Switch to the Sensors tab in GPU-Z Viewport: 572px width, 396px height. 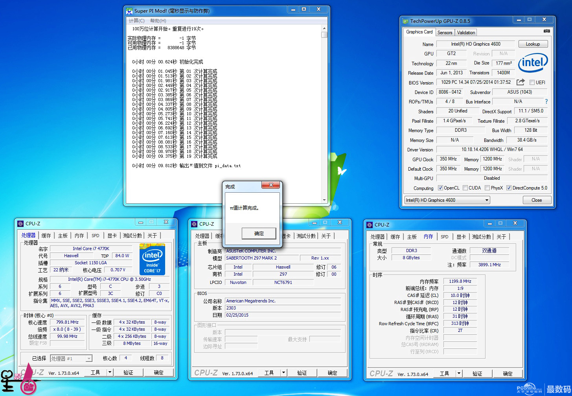point(445,33)
